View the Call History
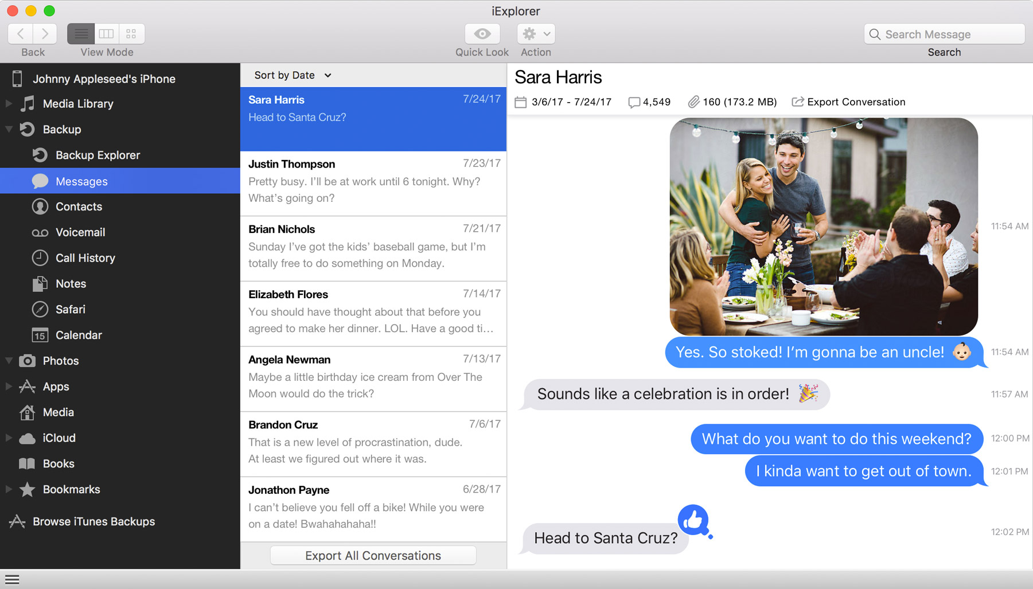 tap(85, 258)
